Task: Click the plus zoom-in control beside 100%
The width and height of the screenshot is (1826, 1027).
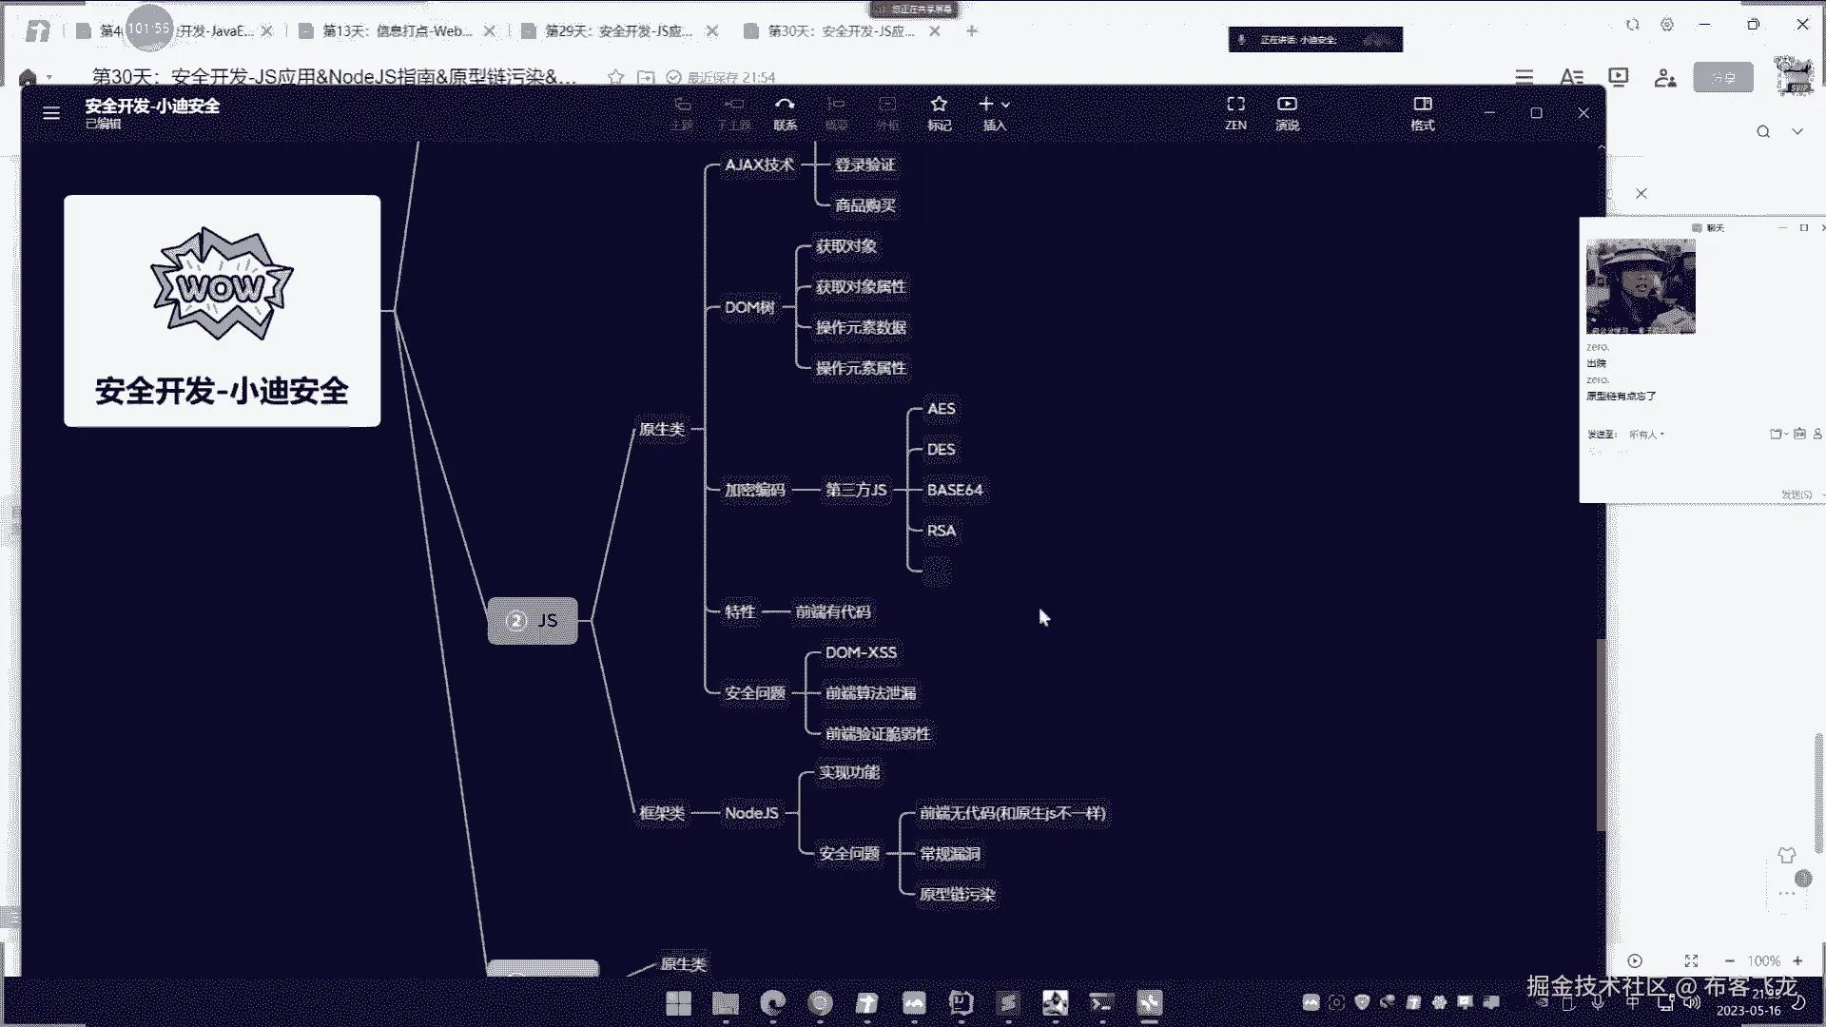Action: [1797, 961]
